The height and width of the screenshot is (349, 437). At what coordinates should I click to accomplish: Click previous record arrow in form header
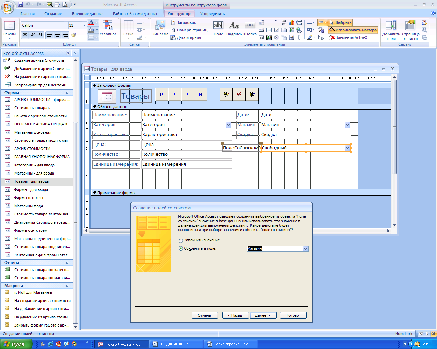click(x=175, y=94)
